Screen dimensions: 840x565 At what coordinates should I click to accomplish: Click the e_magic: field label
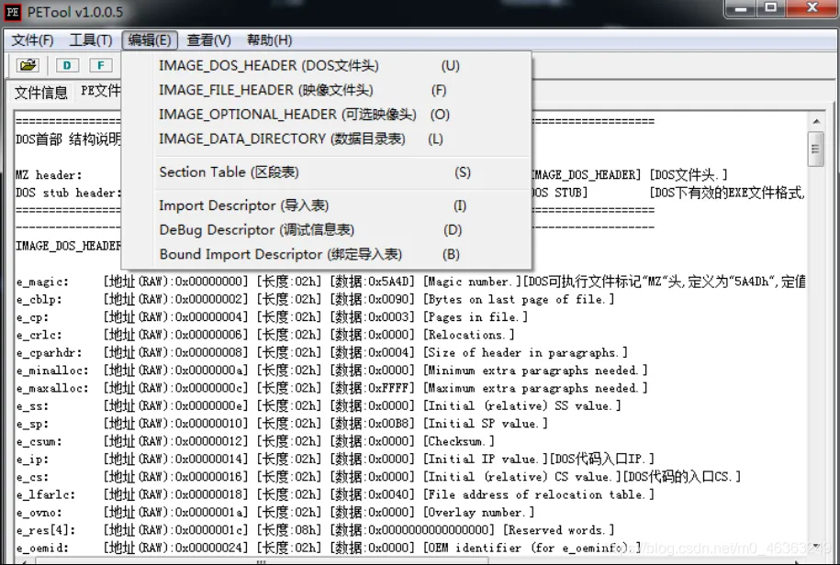point(42,282)
